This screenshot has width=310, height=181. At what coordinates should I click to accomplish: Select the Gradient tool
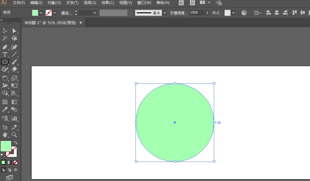(x=14, y=102)
